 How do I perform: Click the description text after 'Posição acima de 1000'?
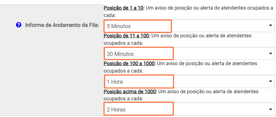pos(181,95)
